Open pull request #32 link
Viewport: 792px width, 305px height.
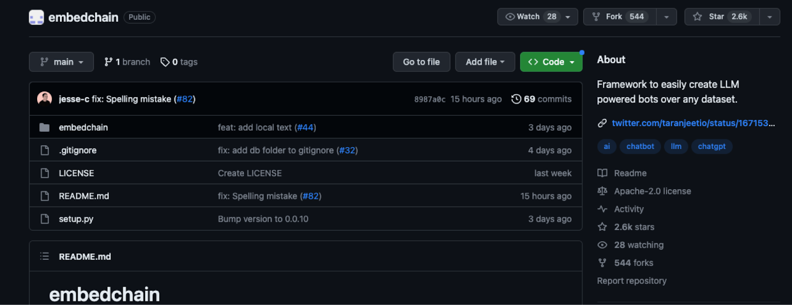(x=347, y=150)
